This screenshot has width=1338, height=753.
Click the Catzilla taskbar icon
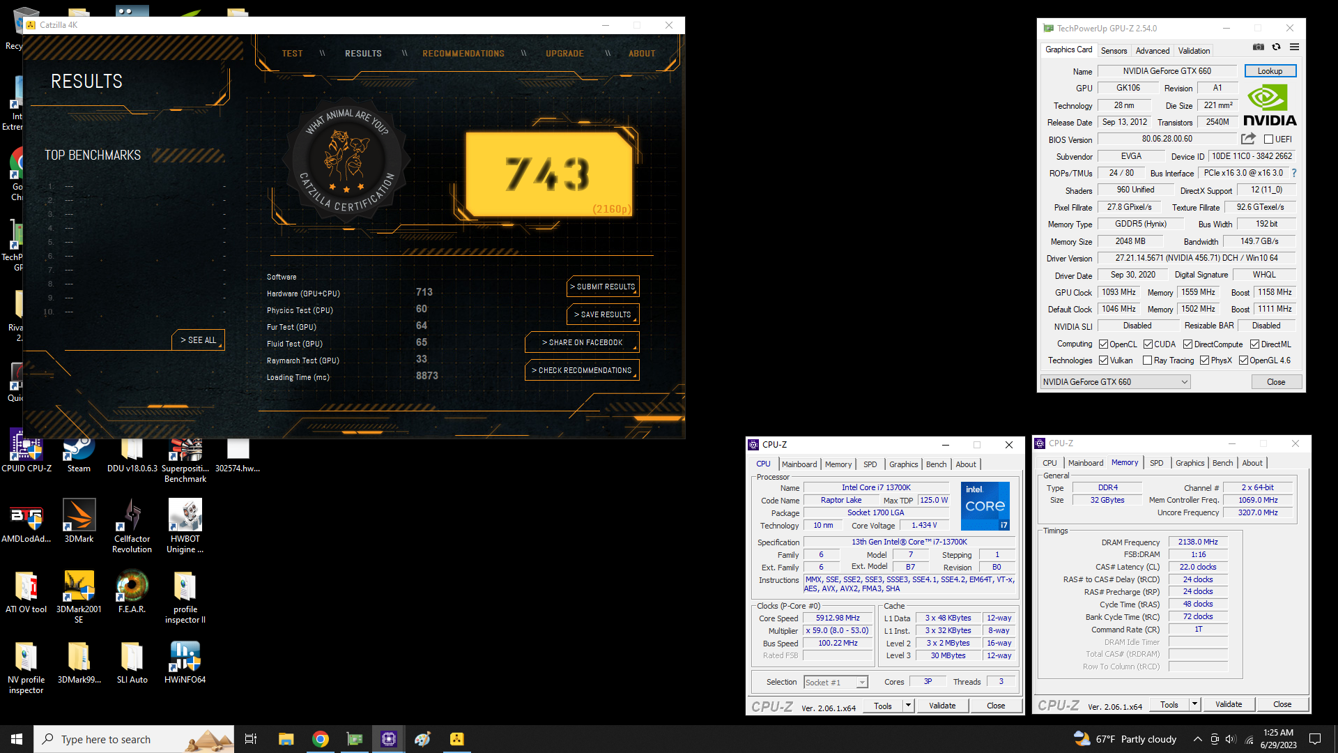(456, 739)
